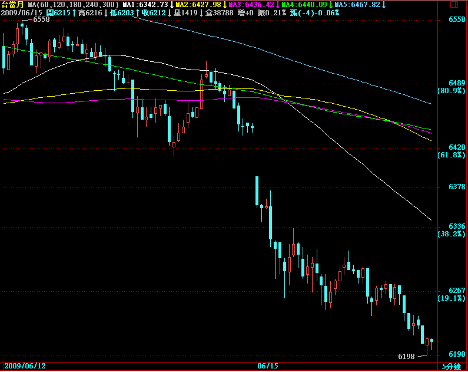This screenshot has height=372, width=468.
Task: Click the 2009/06/15 date in info row
Action: (22, 12)
